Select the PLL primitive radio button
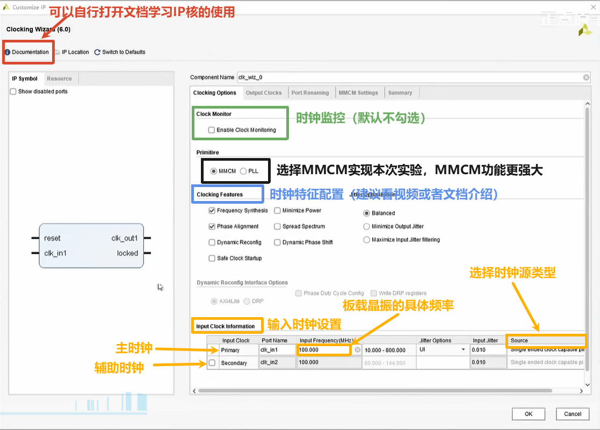The width and height of the screenshot is (600, 430). pos(243,171)
